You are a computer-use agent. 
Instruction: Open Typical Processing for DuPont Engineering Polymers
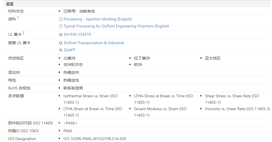point(116,26)
